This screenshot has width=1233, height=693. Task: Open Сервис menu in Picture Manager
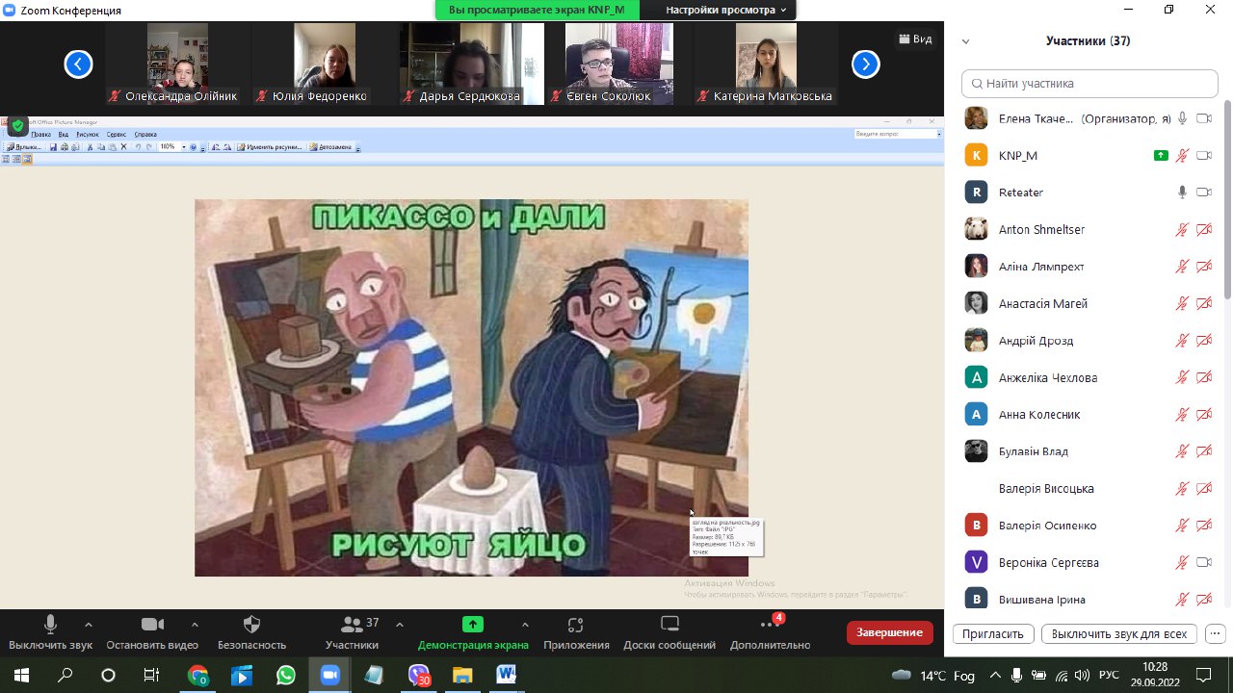(x=117, y=135)
